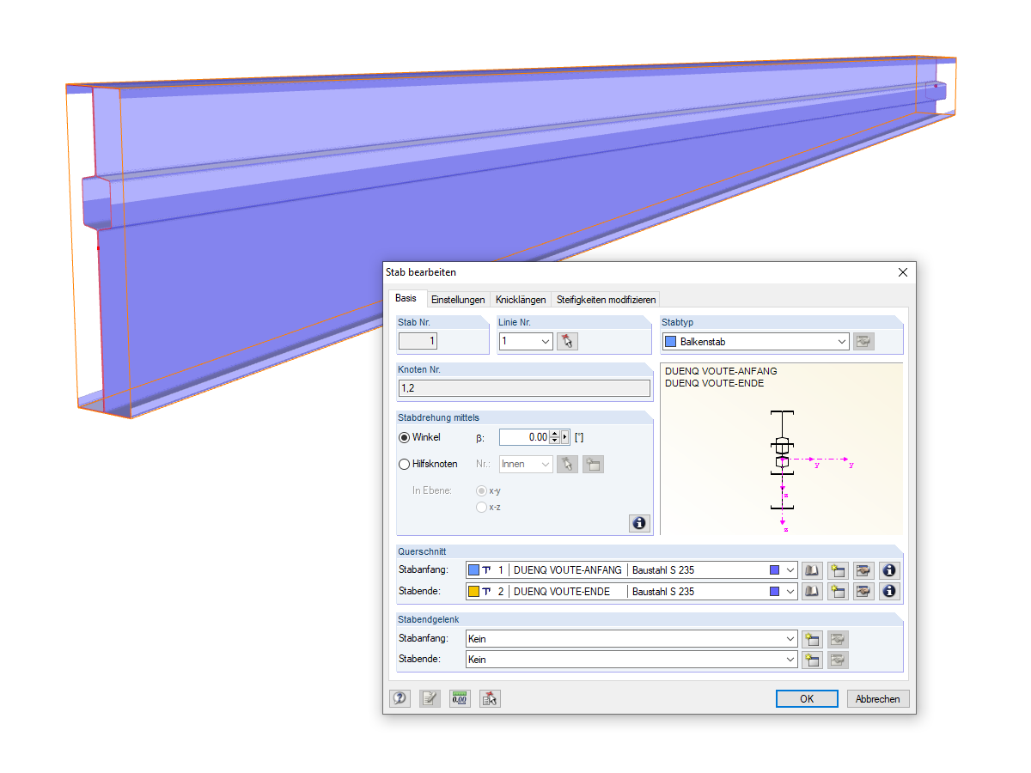
Task: Click the pick-from-model icon at dialog bottom
Action: pos(490,699)
